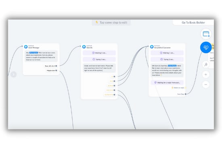Click the Waiting for a reply block

pyautogui.click(x=167, y=83)
